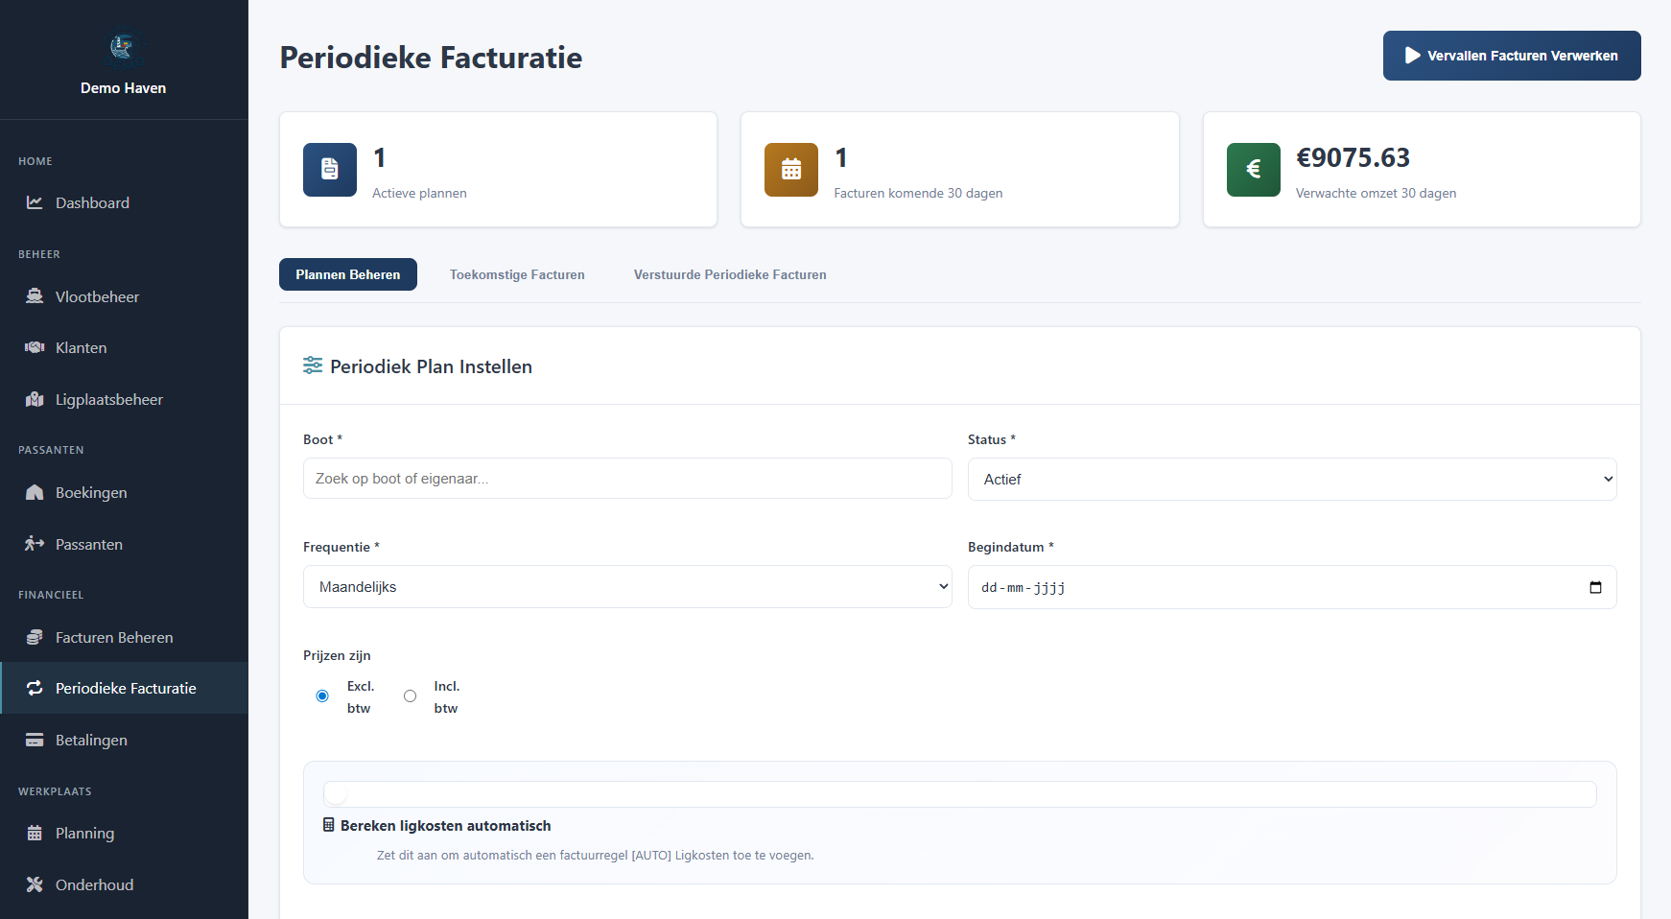
Task: Click the Onderhoud tools icon
Action: (x=35, y=884)
